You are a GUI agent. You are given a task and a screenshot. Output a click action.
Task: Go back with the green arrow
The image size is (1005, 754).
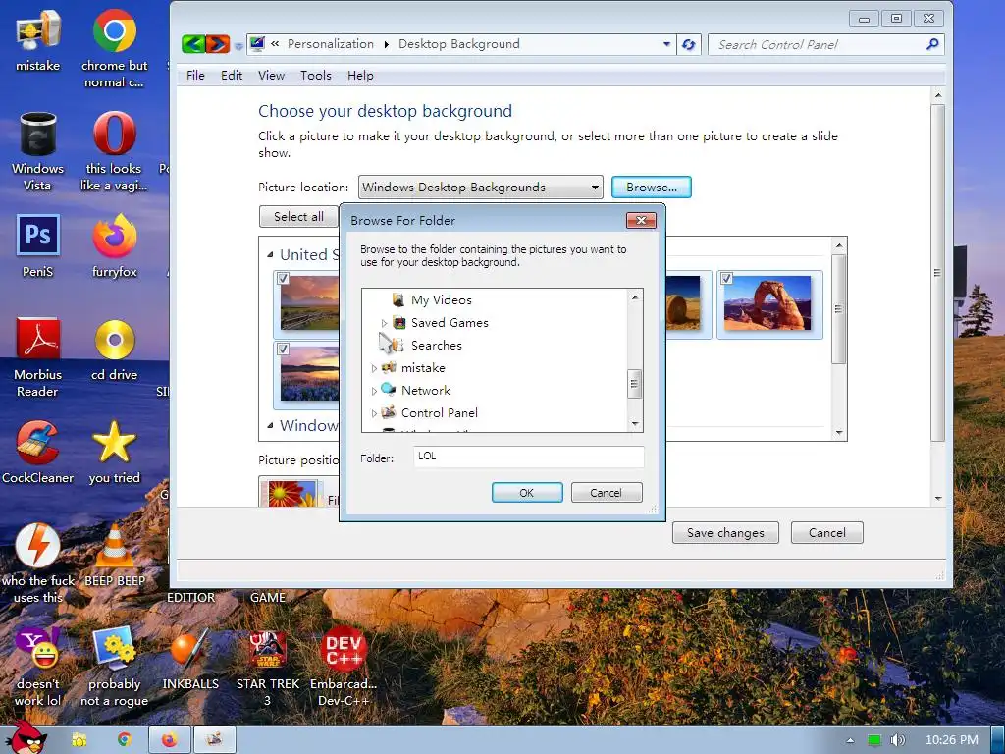click(x=193, y=44)
